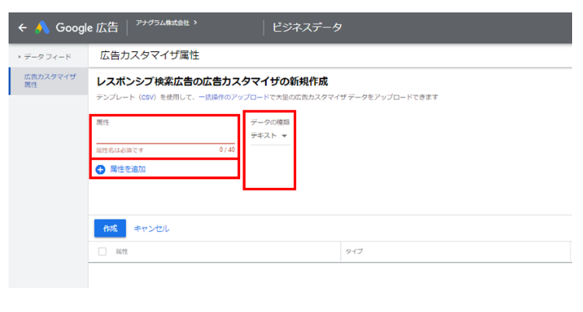Open the データの種類 テキスト dropdown
This screenshot has width=583, height=312.
click(x=269, y=137)
